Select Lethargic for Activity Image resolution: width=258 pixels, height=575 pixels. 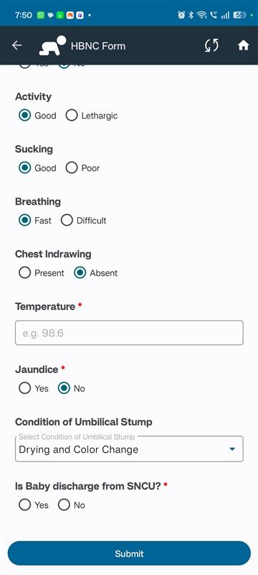[x=91, y=116]
